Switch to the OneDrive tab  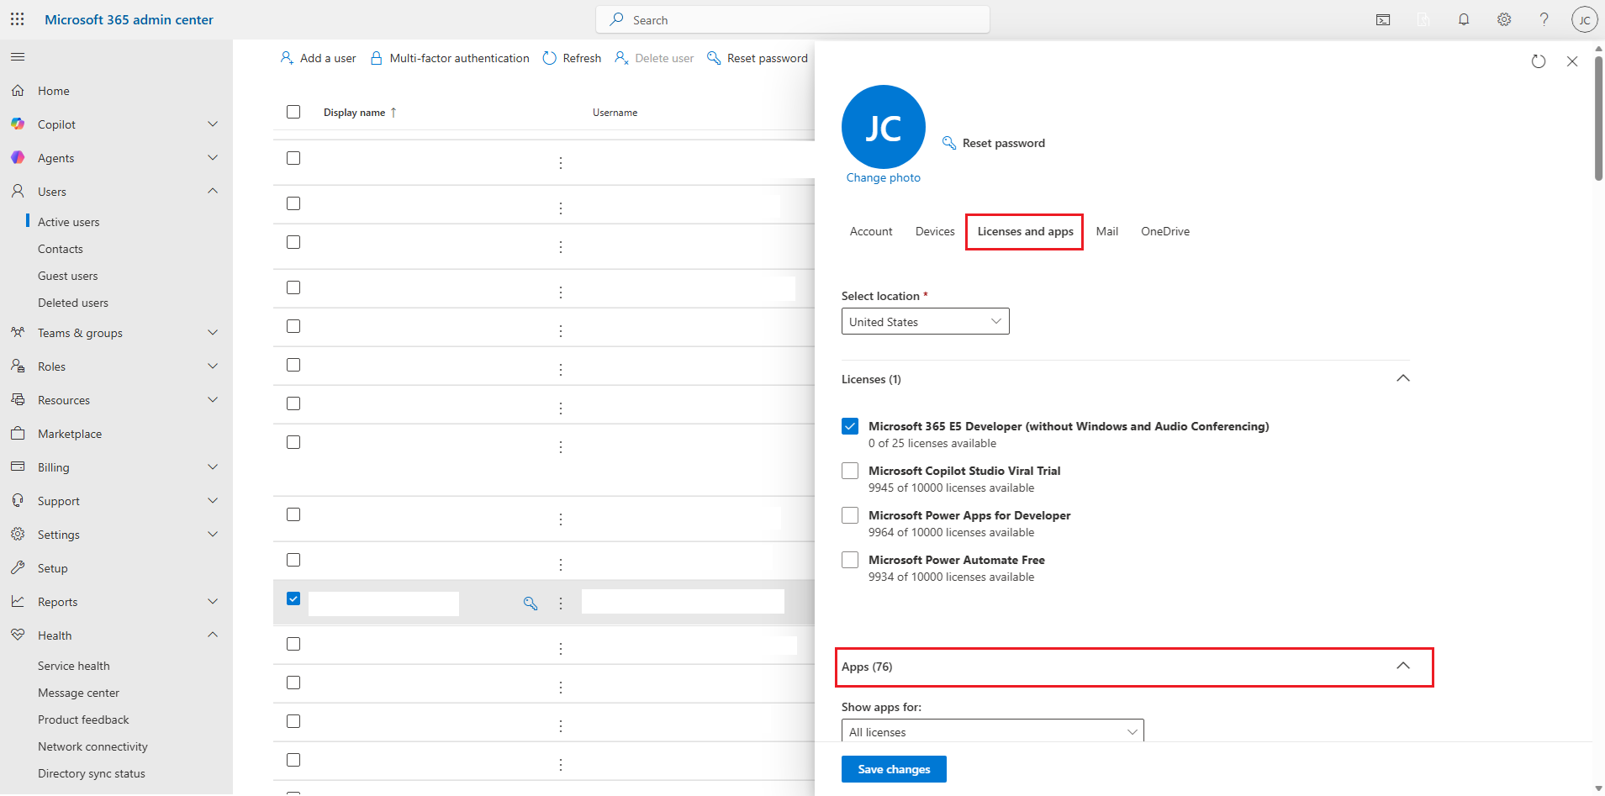pos(1165,231)
